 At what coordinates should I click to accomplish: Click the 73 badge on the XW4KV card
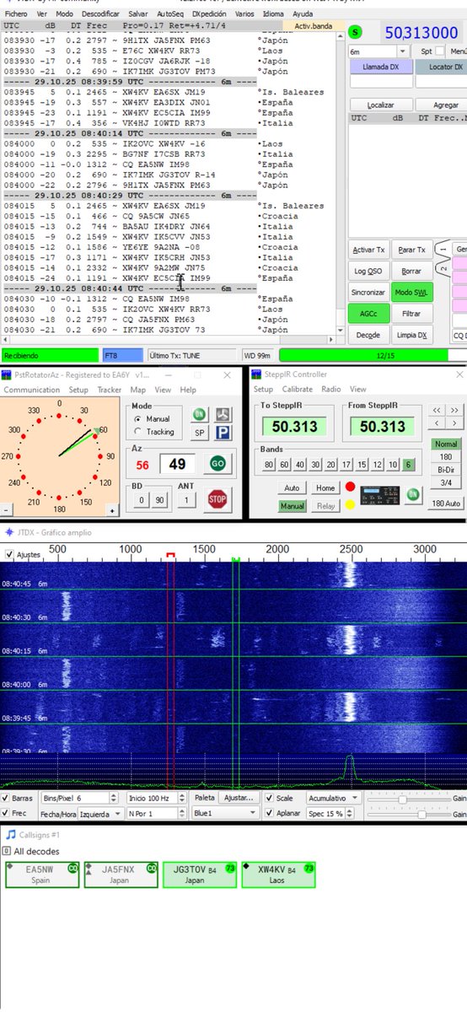(309, 868)
